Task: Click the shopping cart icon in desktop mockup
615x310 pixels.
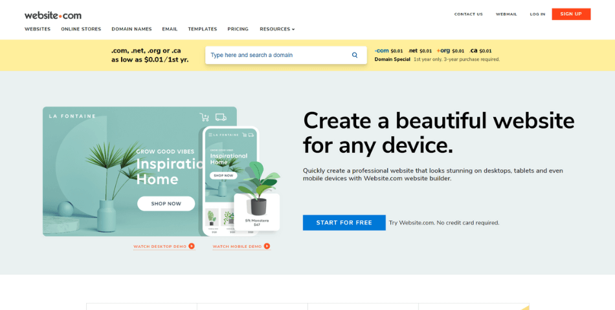Action: pos(205,117)
